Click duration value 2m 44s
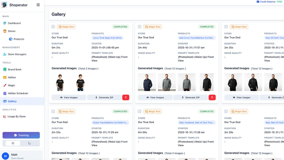284x160 pixels. 143,48
